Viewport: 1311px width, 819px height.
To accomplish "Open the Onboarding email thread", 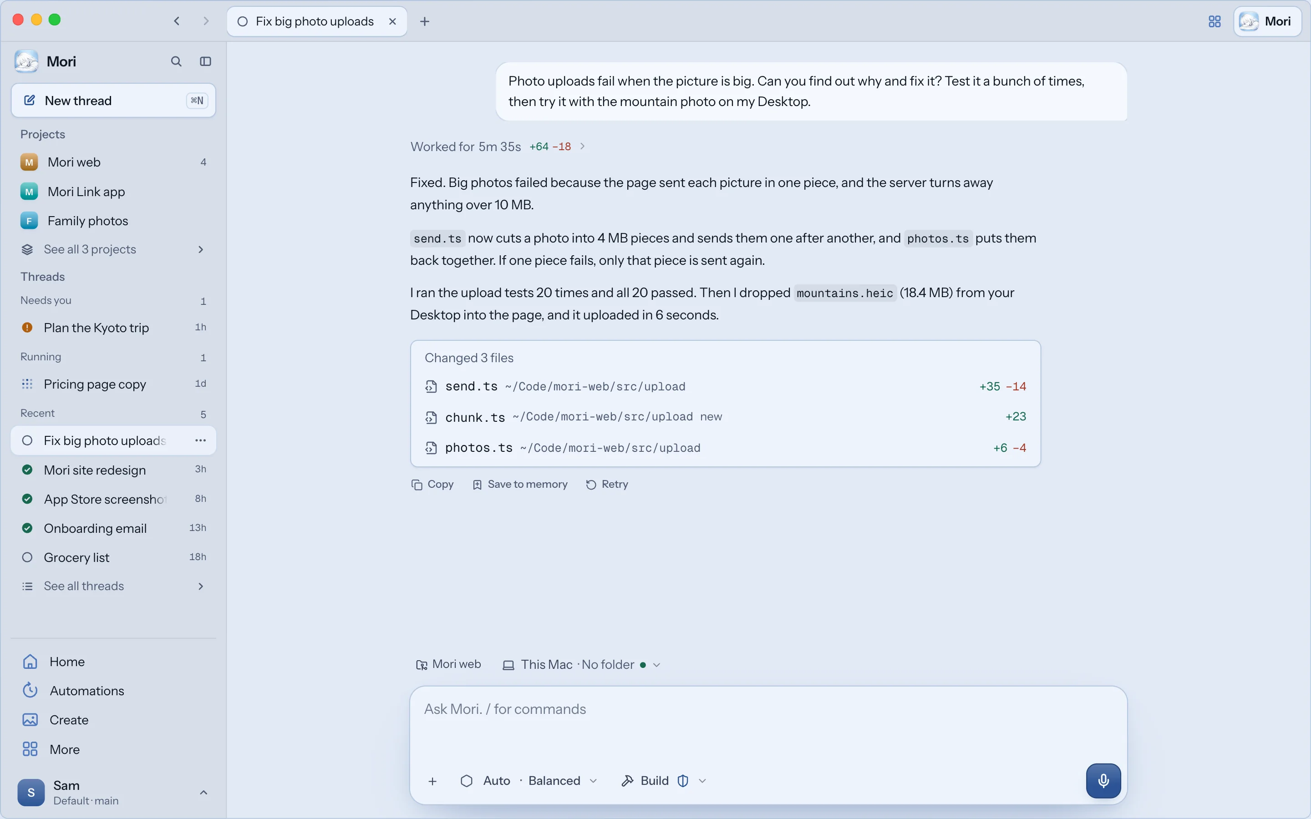I will coord(113,528).
